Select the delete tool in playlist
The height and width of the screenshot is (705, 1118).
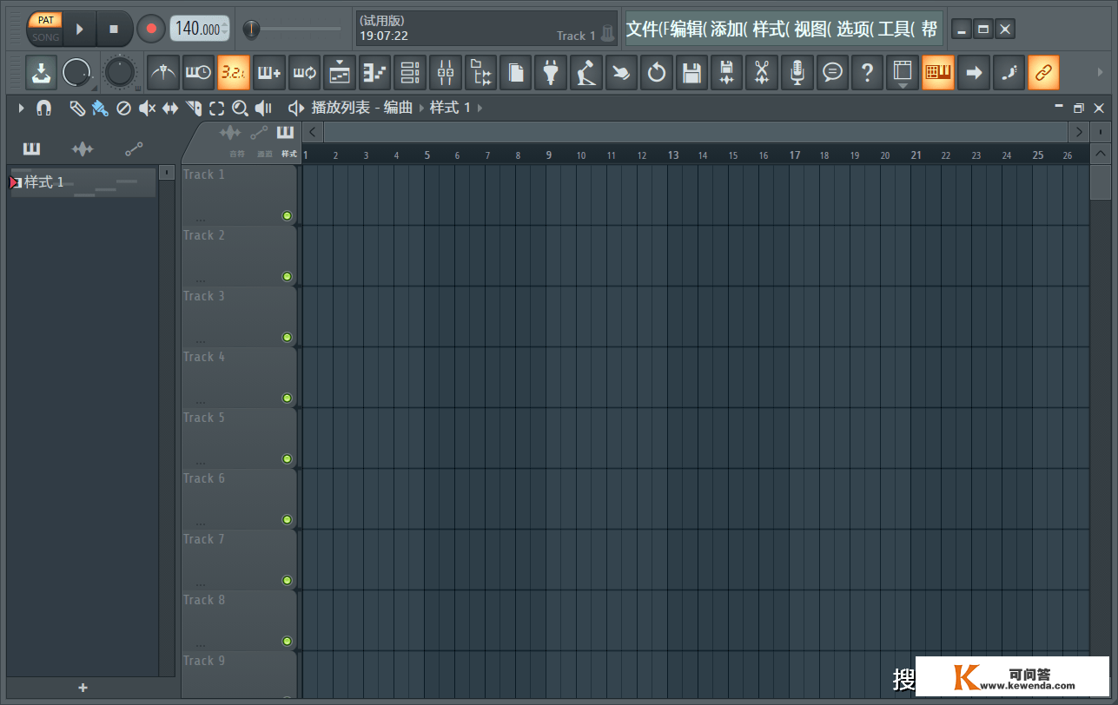tap(123, 108)
